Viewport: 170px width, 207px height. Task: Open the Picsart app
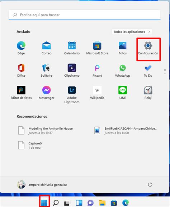(97, 70)
